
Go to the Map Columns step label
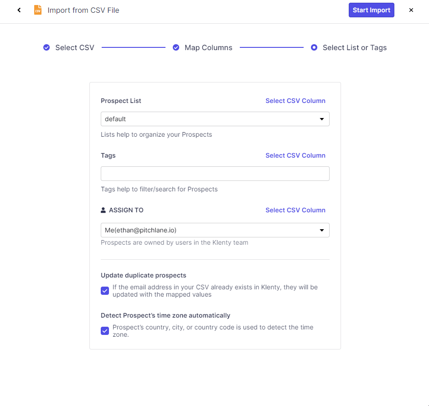(x=208, y=47)
